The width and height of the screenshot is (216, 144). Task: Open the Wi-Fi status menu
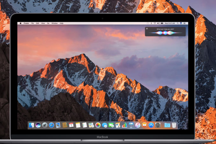(x=155, y=23)
